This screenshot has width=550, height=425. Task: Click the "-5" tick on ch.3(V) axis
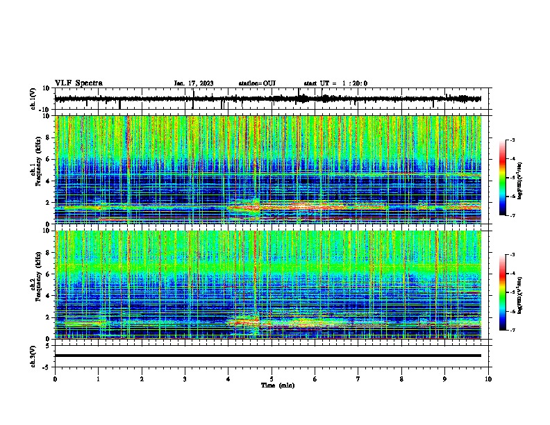pos(47,367)
